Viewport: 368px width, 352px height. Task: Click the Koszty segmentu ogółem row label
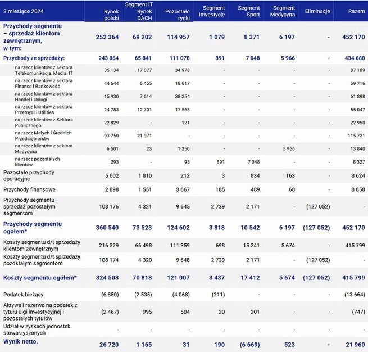coord(40,278)
